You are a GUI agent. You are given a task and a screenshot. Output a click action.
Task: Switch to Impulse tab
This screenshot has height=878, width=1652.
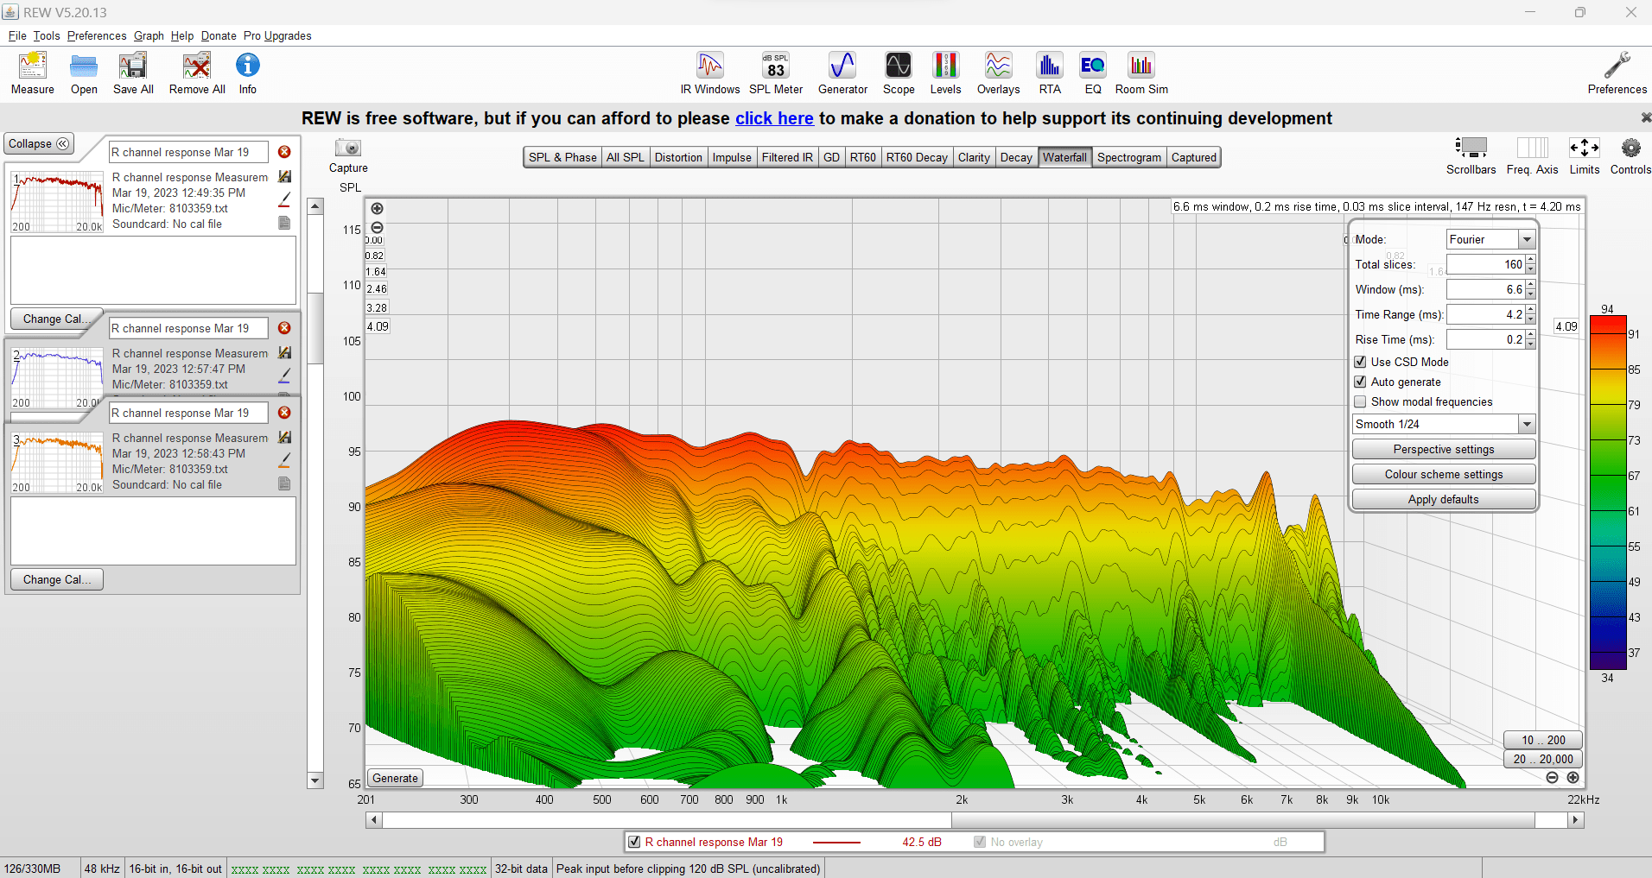pos(732,157)
